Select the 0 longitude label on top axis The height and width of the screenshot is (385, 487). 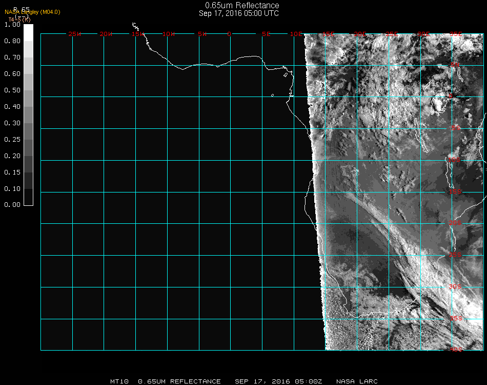coord(229,34)
